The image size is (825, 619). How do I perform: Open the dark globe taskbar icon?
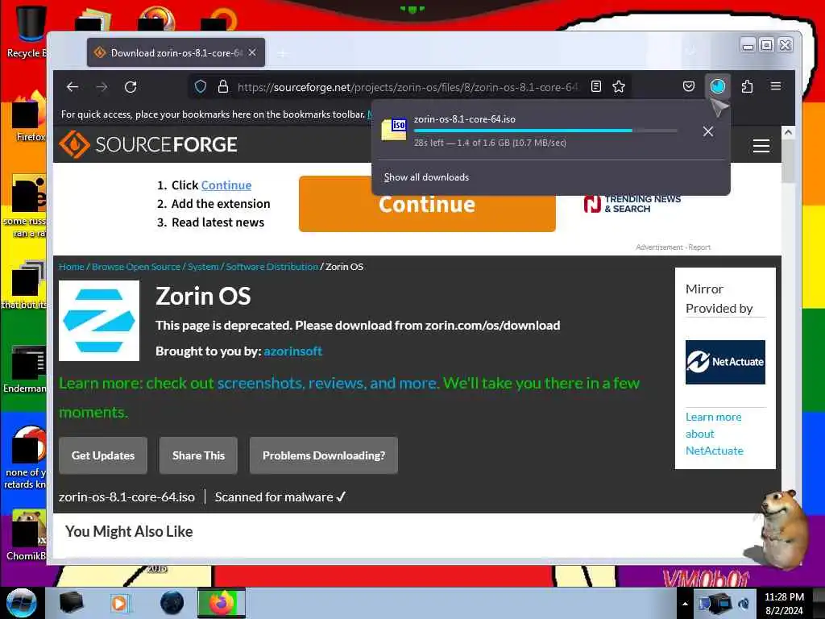tap(172, 603)
